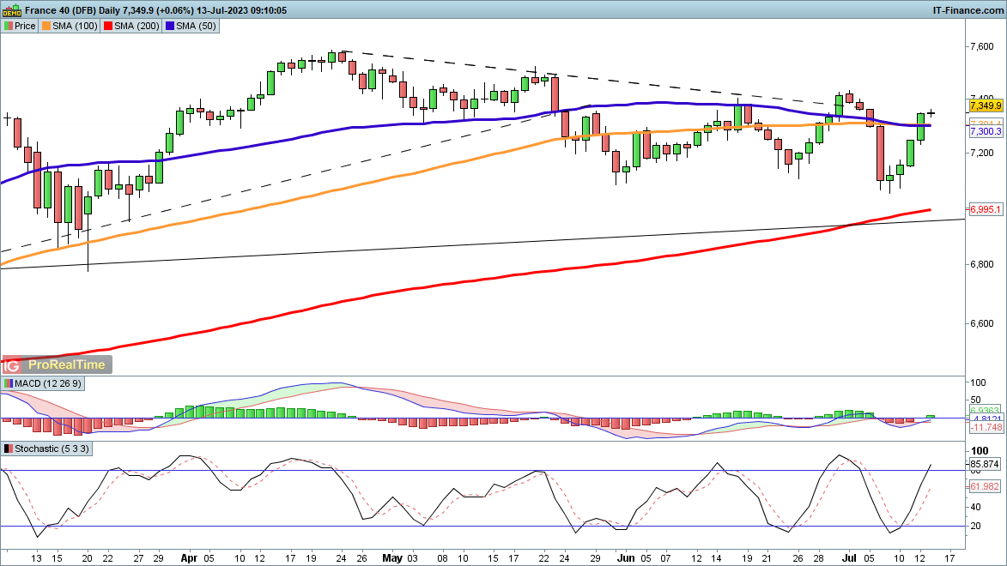Click the orange SMA (100) color swatch
1007x566 pixels.
[46, 26]
